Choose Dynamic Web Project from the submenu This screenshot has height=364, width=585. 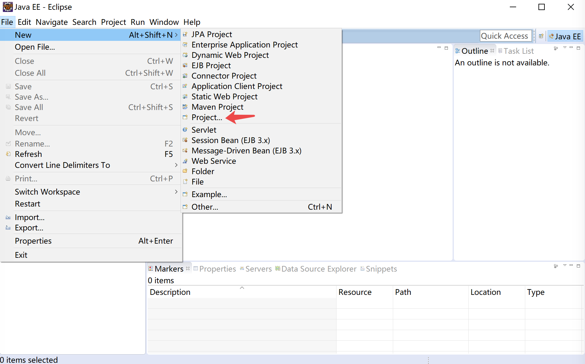click(x=230, y=55)
